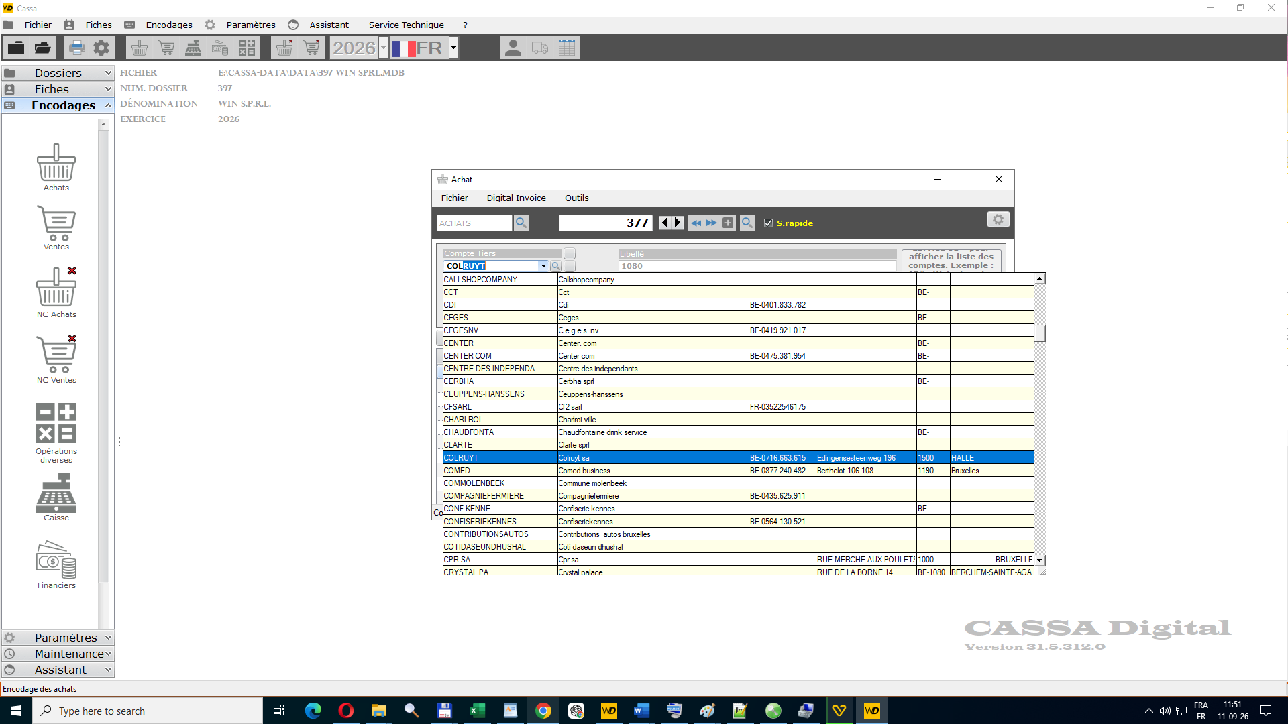Open the Digital Invoice menu

[516, 198]
